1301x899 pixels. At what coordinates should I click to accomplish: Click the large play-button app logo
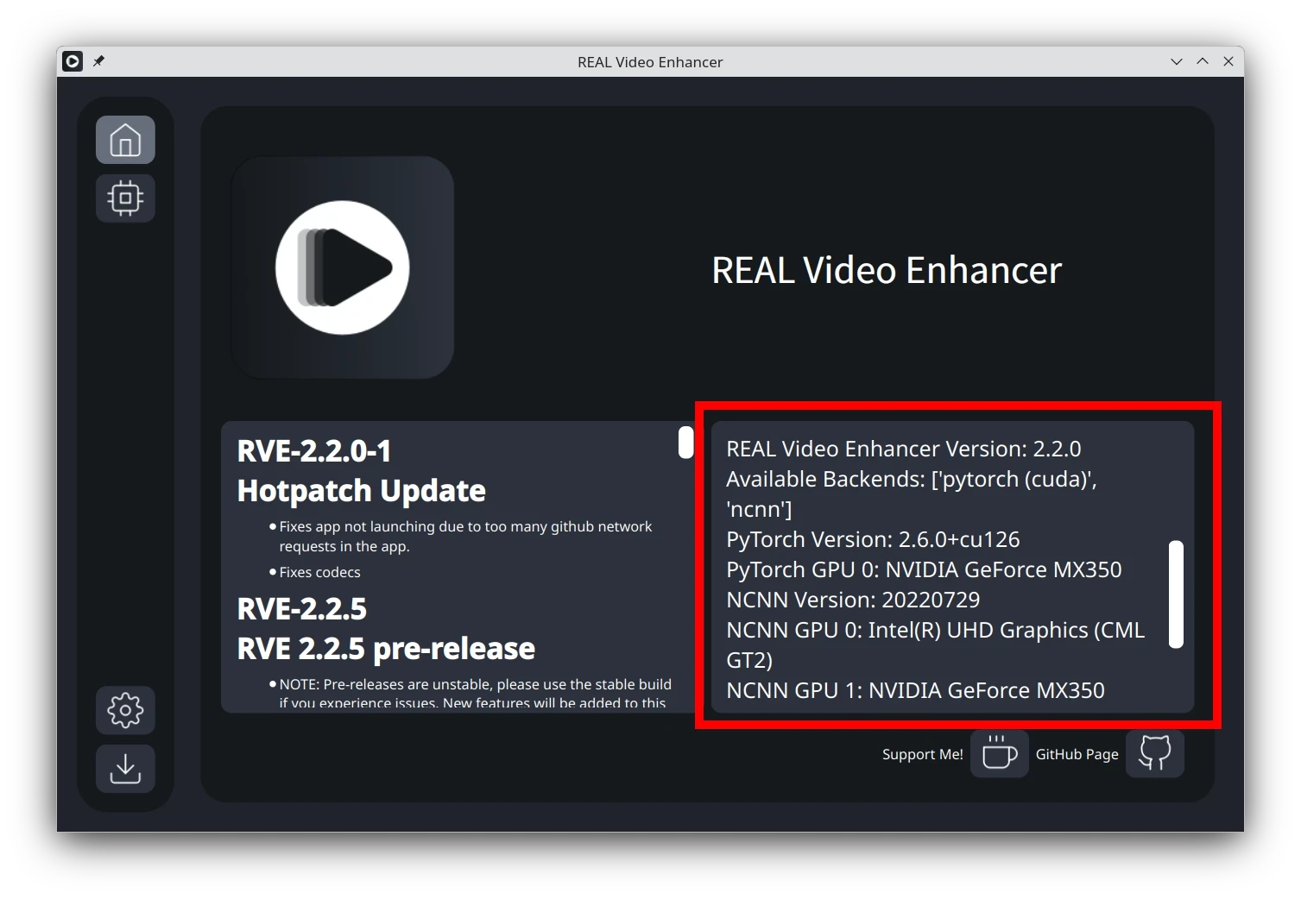click(x=343, y=267)
